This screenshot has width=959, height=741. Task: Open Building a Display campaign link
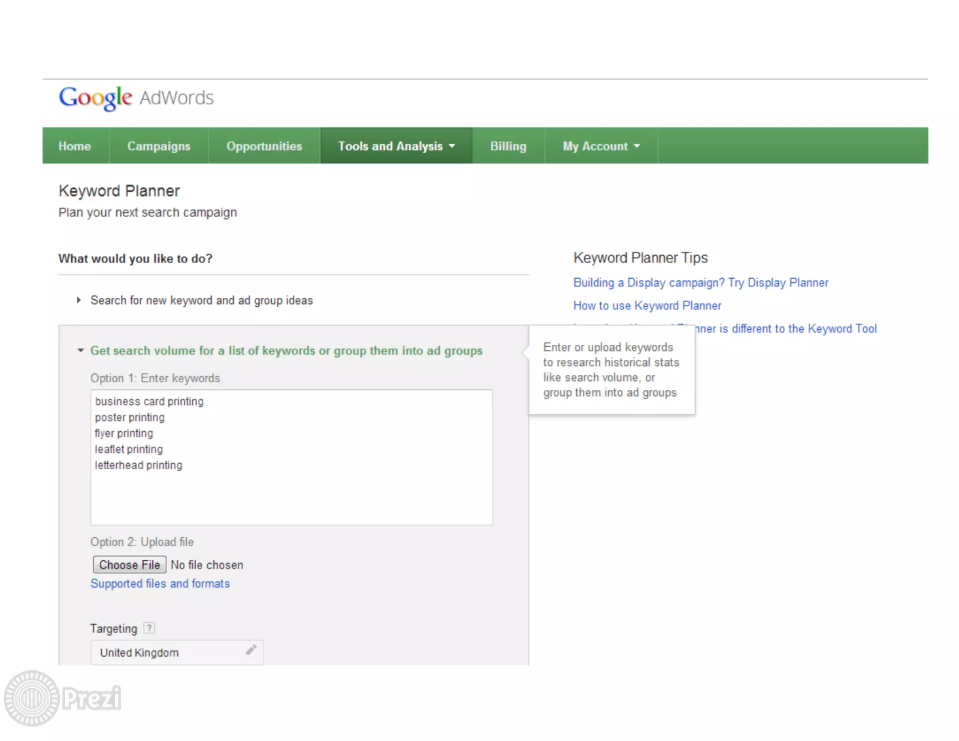[x=701, y=283]
